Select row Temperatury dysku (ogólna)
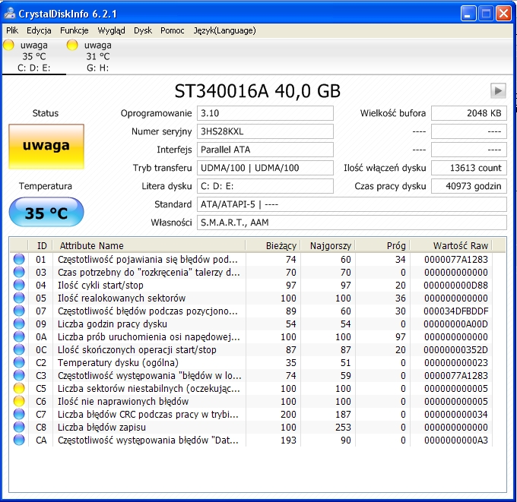This screenshot has width=517, height=502. click(251, 362)
